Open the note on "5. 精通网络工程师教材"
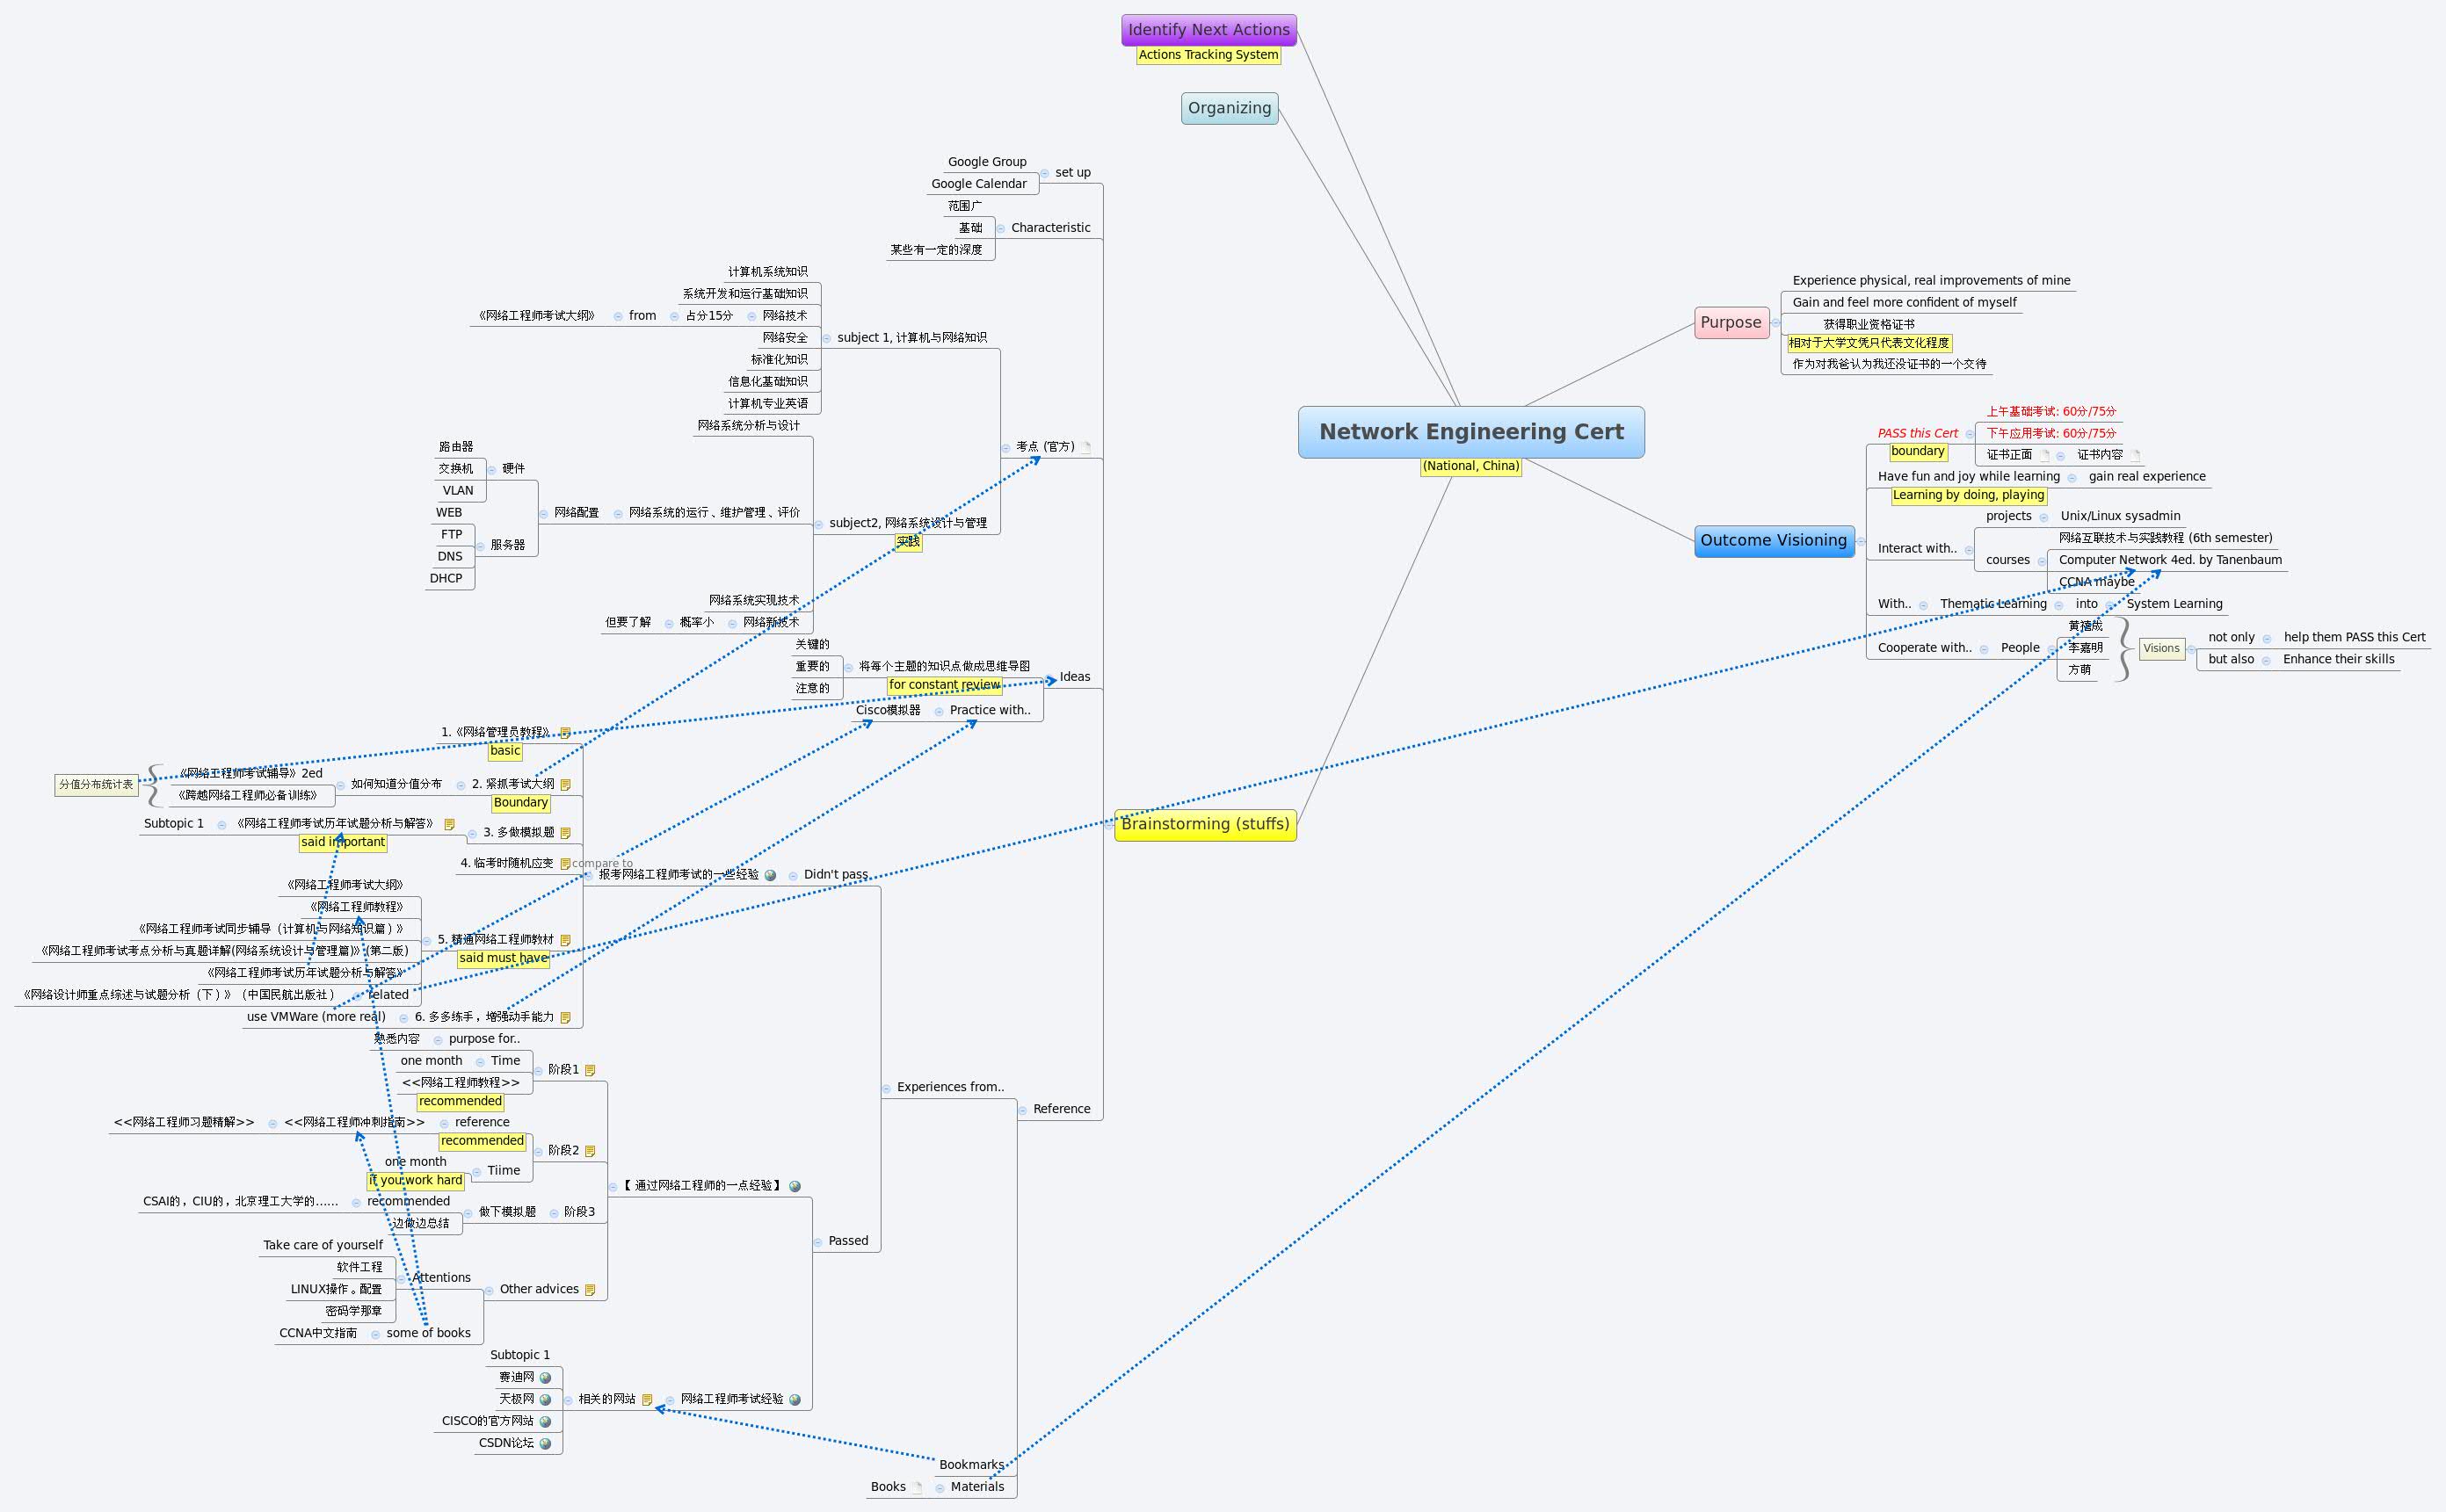 point(566,940)
